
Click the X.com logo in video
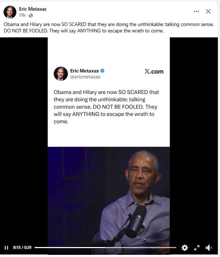point(154,72)
